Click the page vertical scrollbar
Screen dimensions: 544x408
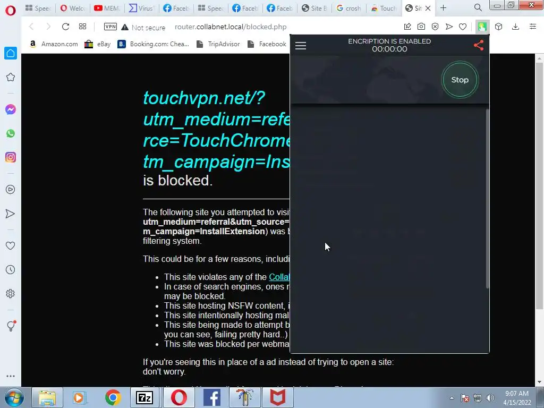pos(539,185)
